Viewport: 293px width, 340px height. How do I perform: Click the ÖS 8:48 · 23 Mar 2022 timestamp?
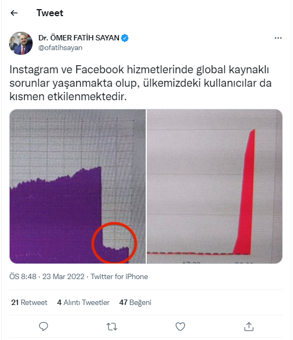coord(47,276)
